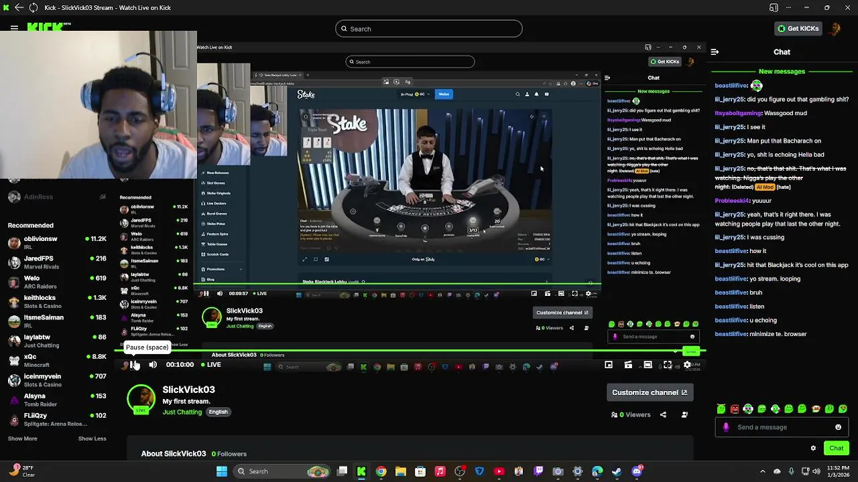Open the emoji picker smiley icon

point(838,427)
